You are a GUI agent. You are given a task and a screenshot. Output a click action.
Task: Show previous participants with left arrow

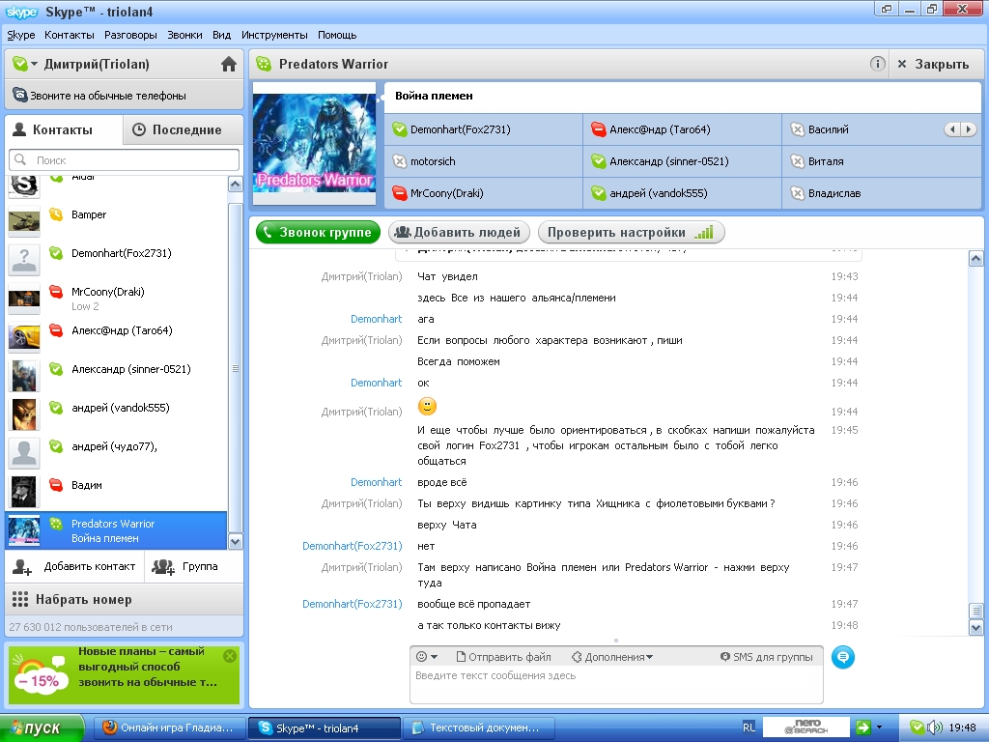pyautogui.click(x=951, y=129)
